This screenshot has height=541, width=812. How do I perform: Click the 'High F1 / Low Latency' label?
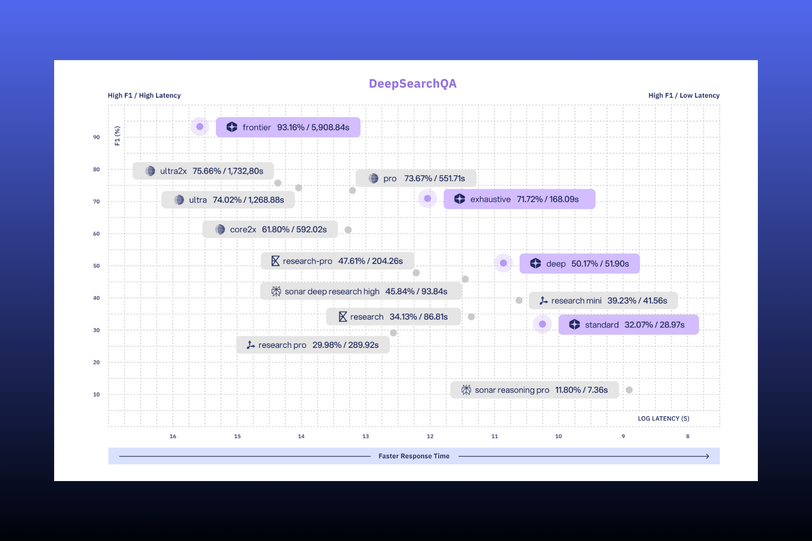pyautogui.click(x=684, y=96)
